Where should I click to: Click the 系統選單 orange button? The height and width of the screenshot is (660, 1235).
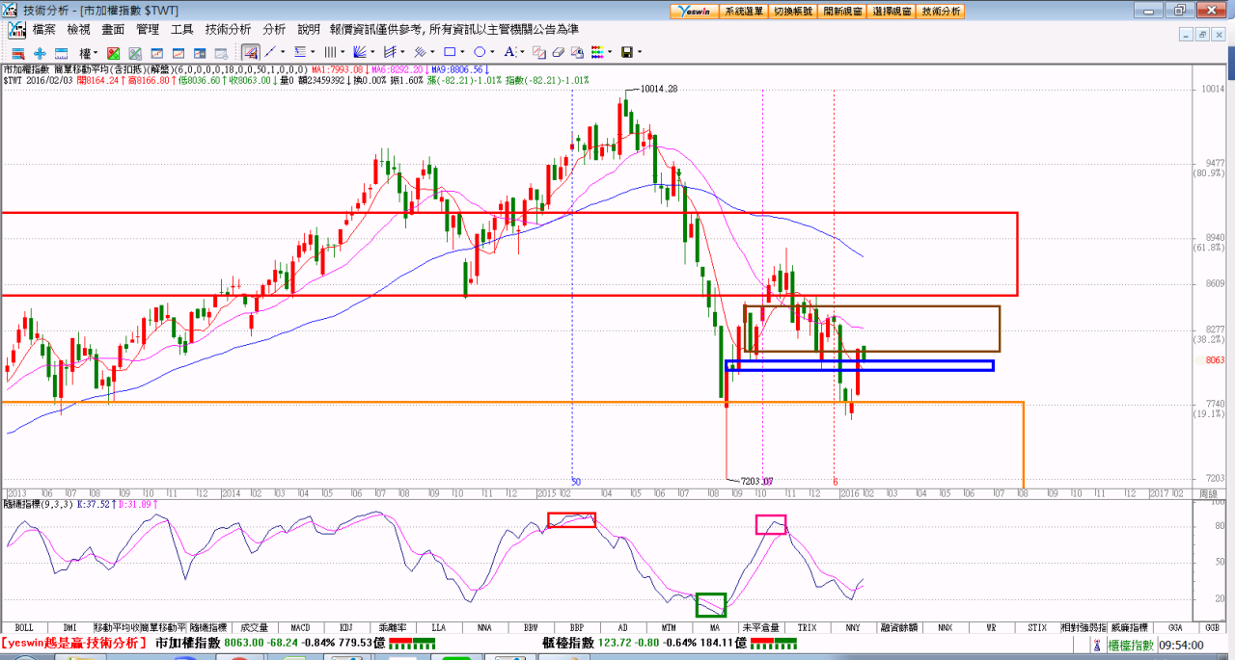(744, 11)
